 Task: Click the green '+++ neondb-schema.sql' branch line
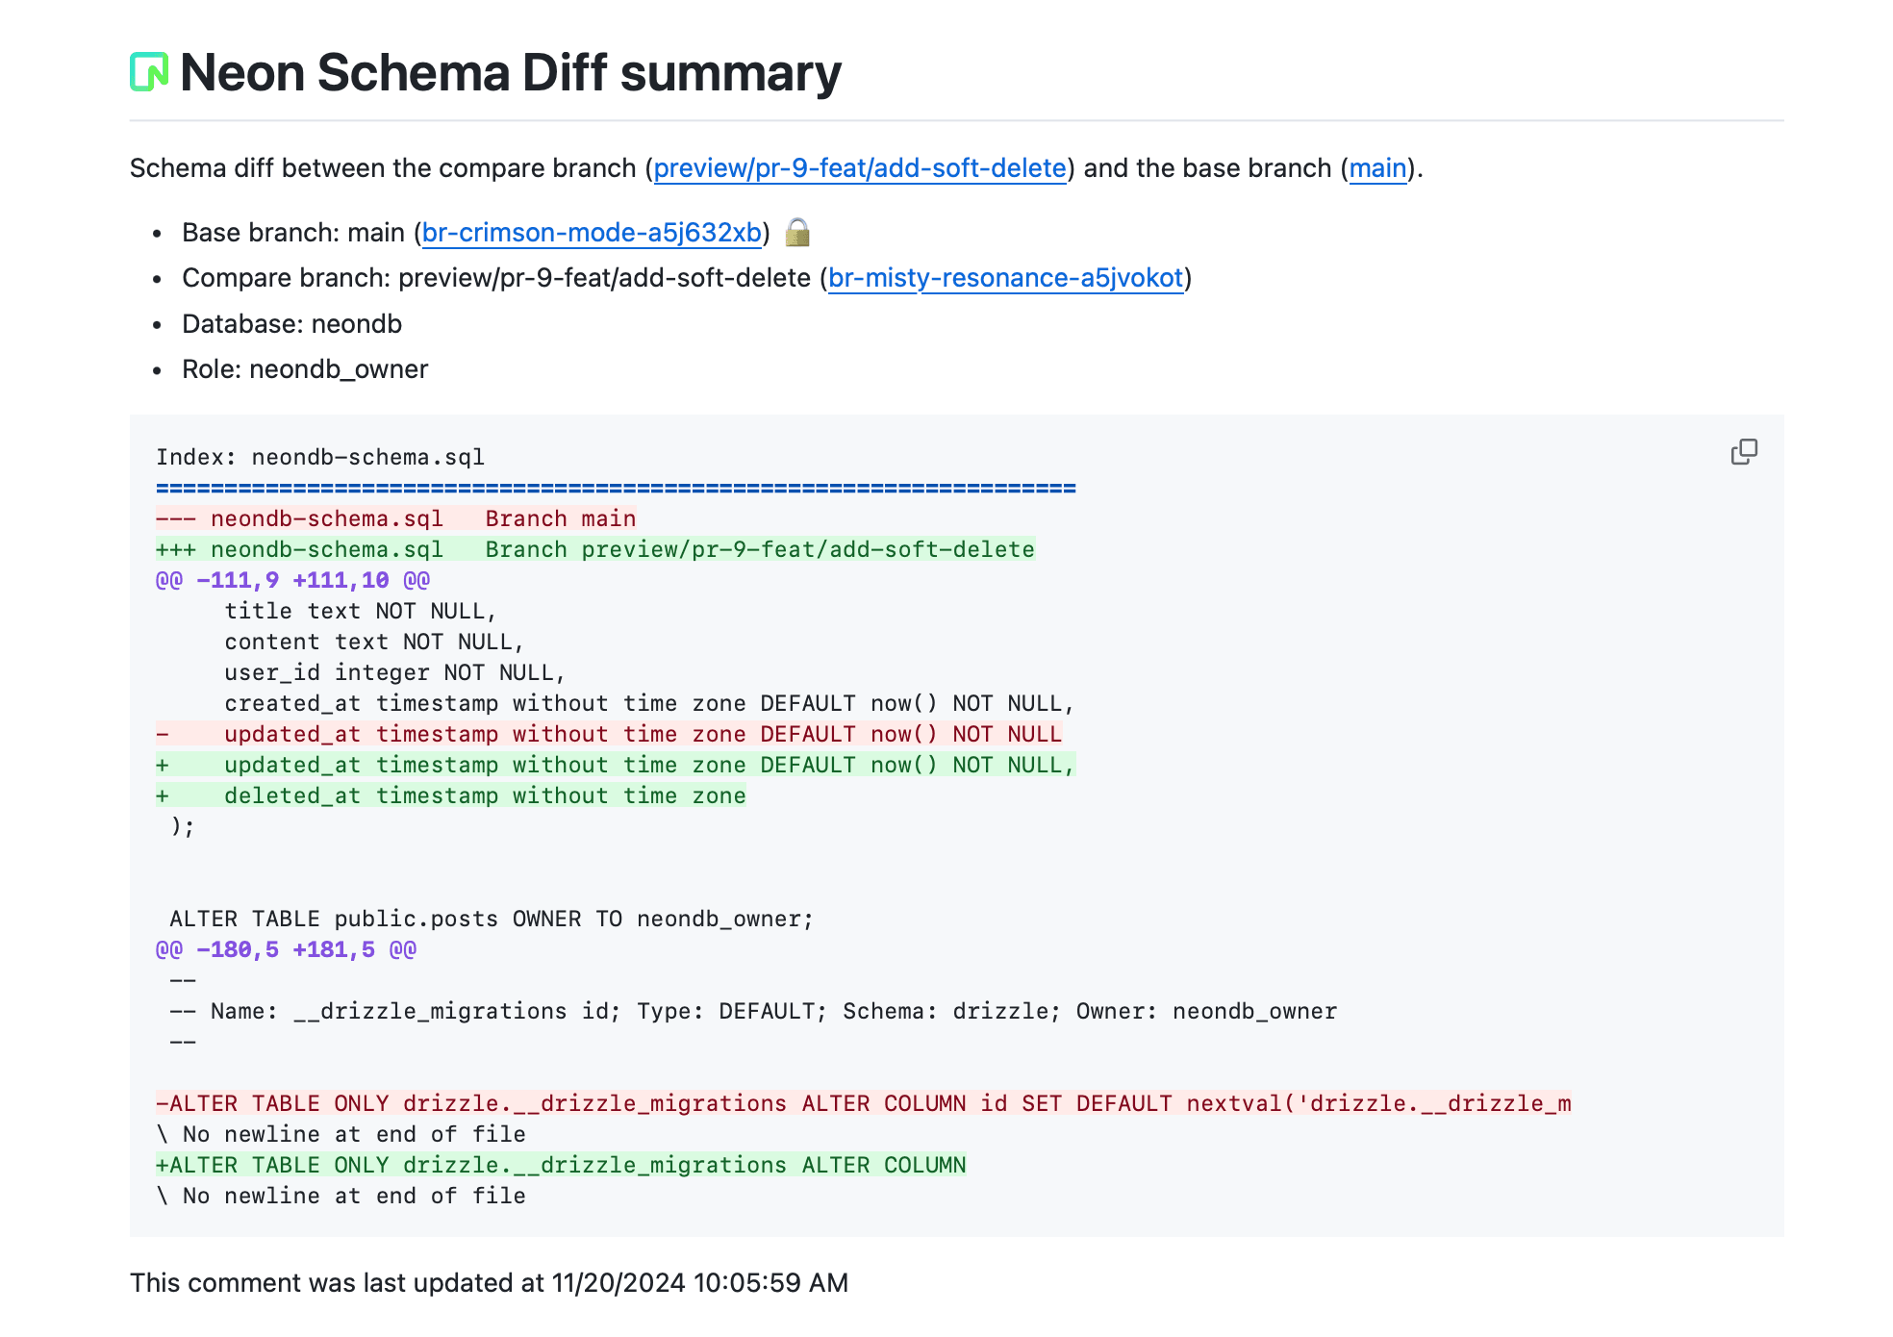click(594, 549)
